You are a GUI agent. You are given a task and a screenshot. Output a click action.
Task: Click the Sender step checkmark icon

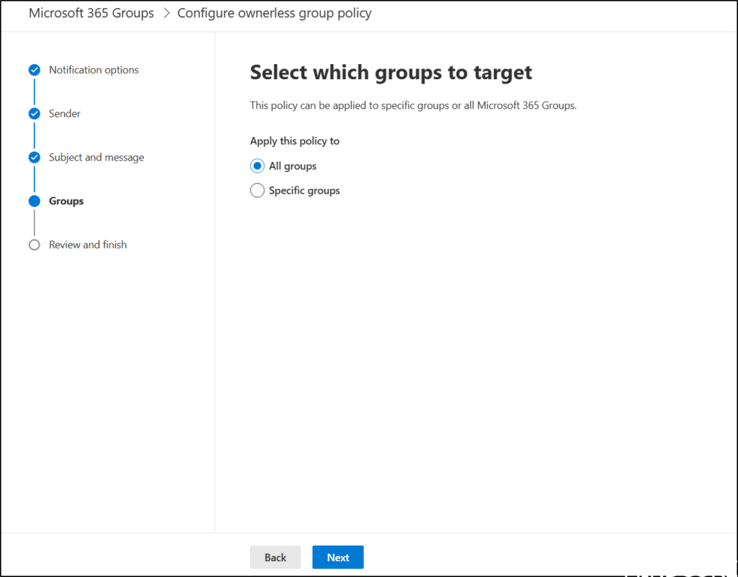(34, 114)
